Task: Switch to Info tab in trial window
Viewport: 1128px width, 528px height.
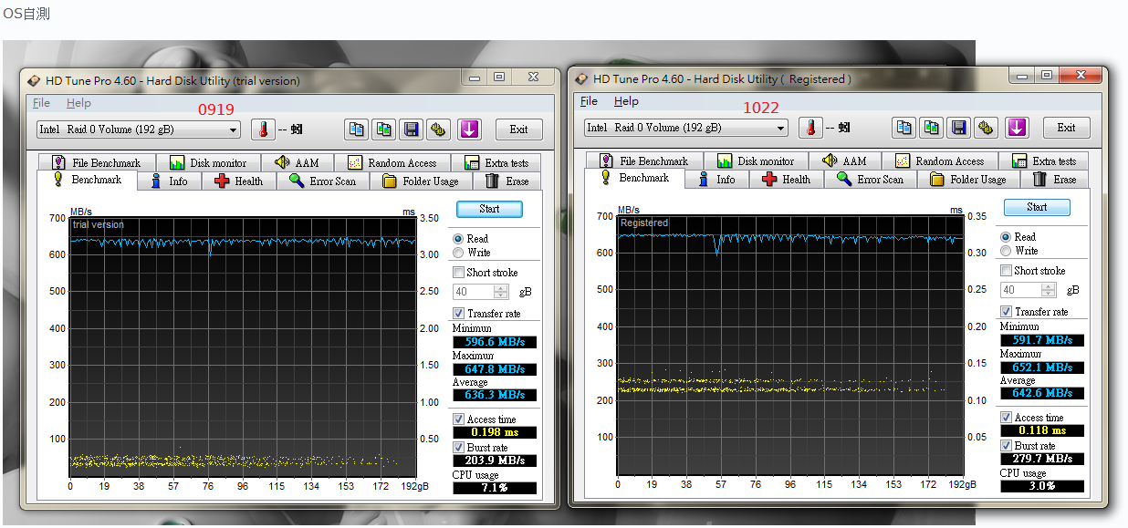Action: tap(170, 181)
